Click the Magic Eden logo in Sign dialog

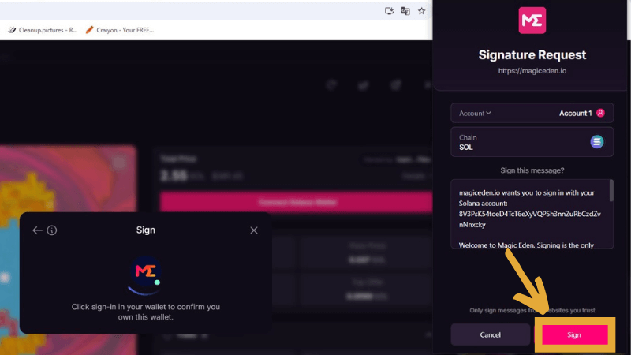pos(145,271)
